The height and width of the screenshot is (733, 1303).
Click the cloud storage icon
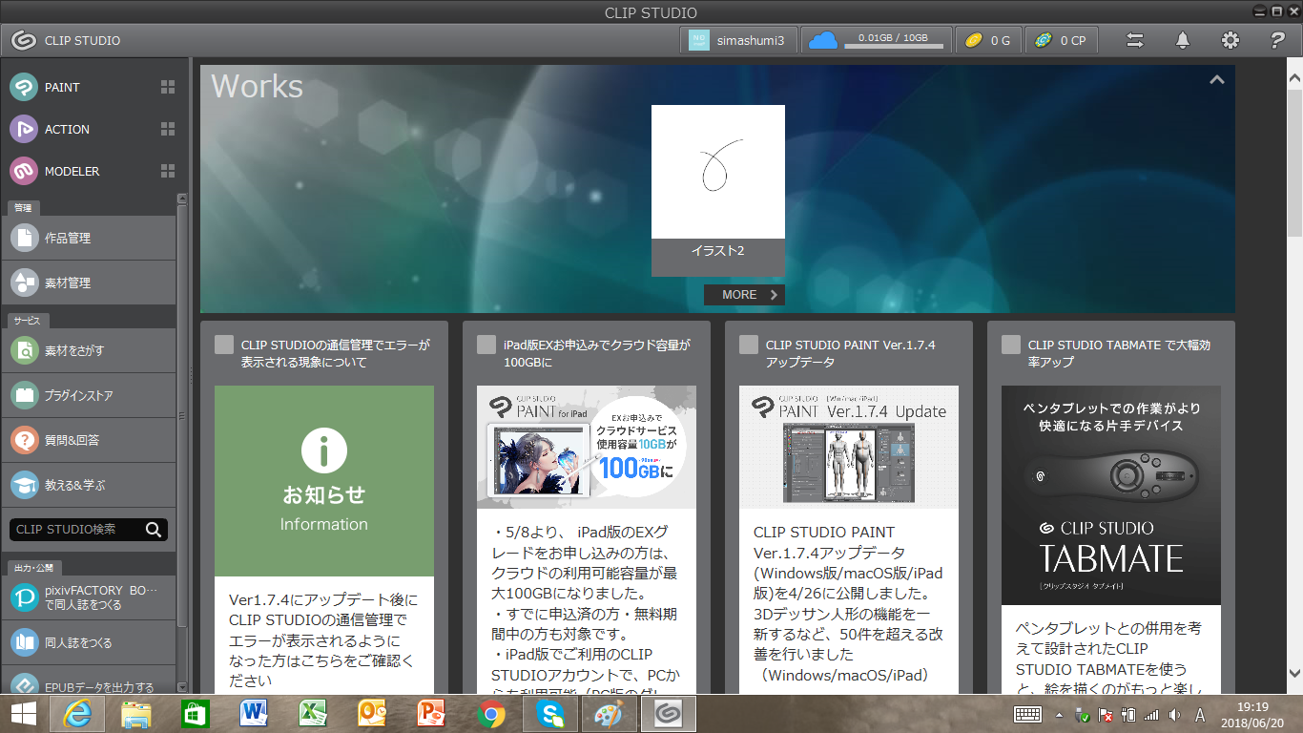point(821,40)
